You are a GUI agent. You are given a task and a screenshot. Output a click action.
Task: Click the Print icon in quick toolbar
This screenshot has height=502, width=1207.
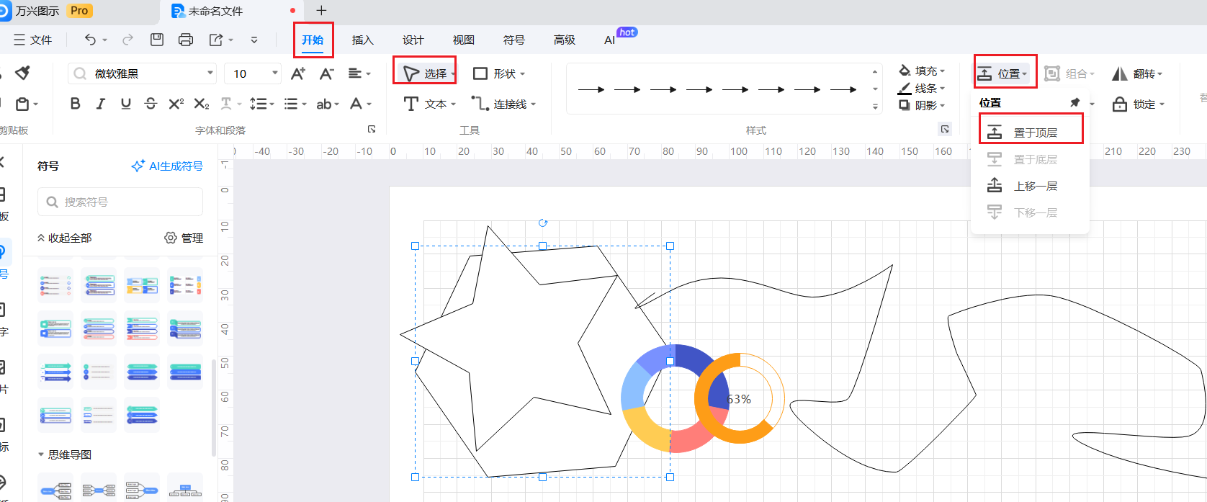(186, 40)
